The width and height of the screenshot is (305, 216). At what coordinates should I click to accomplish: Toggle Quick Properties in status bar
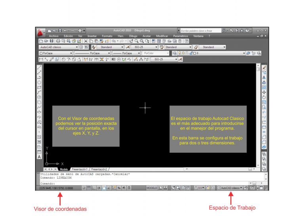tap(129, 188)
